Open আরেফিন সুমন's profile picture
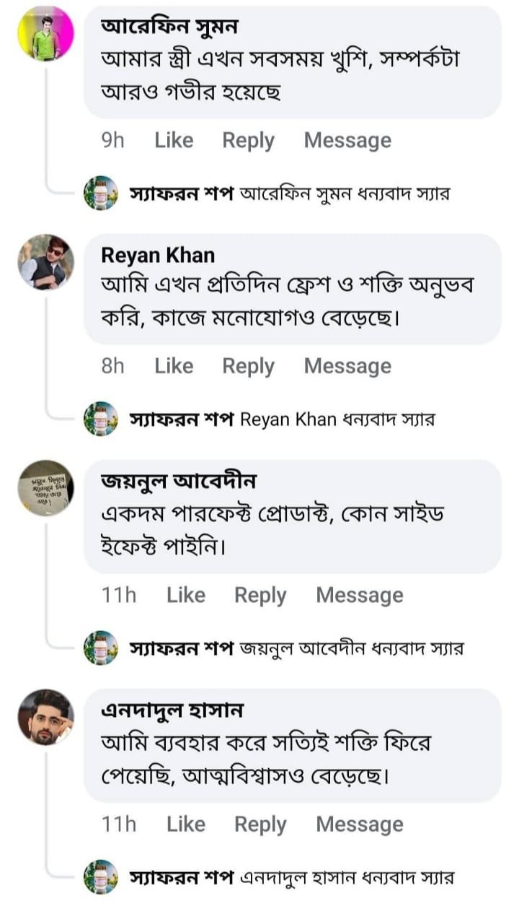Screen dimensions: 519x901 tap(45, 34)
